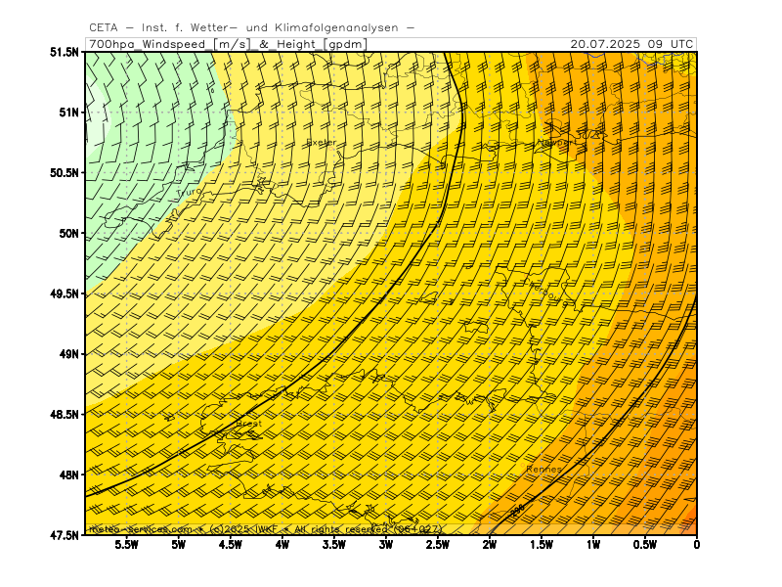Click the 0.5W longitude axis label
The height and width of the screenshot is (587, 782).
[645, 545]
